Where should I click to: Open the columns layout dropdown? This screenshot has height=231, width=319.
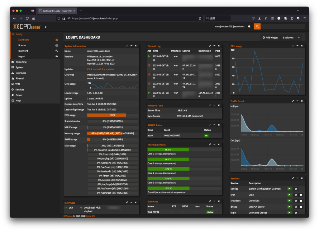click(291, 38)
